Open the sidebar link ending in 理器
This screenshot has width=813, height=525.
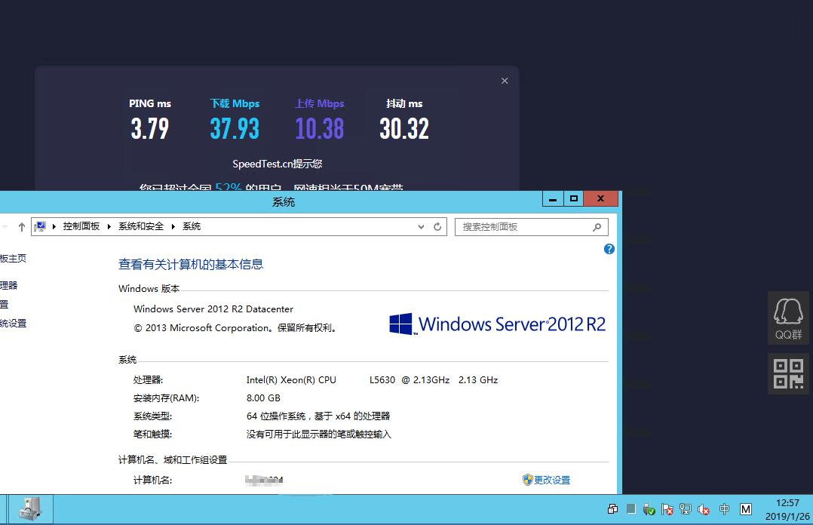click(9, 285)
